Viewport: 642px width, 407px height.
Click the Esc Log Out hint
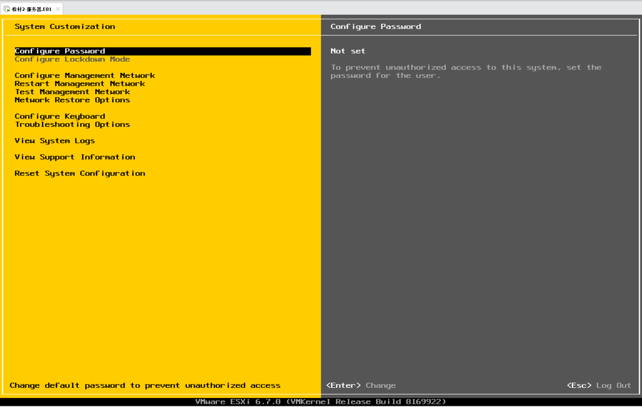coord(599,385)
